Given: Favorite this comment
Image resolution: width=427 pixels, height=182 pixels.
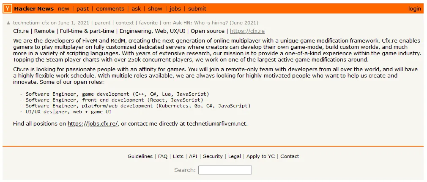Looking at the screenshot, I should pos(148,23).
